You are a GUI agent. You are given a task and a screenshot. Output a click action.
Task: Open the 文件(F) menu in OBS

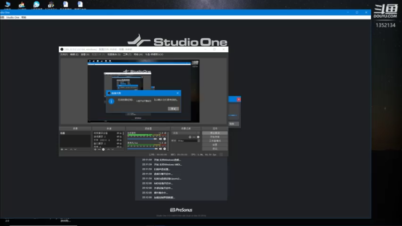click(x=64, y=55)
